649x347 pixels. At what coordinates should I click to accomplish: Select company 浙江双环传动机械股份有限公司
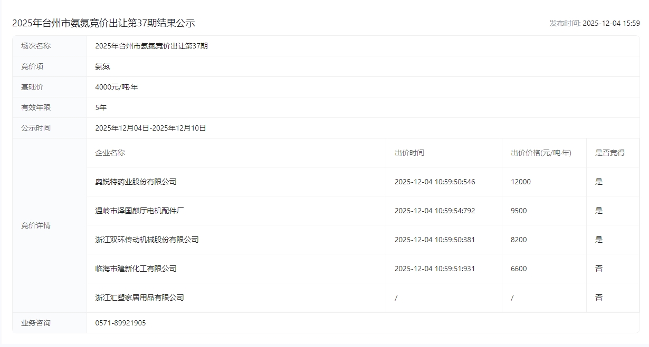(x=147, y=240)
